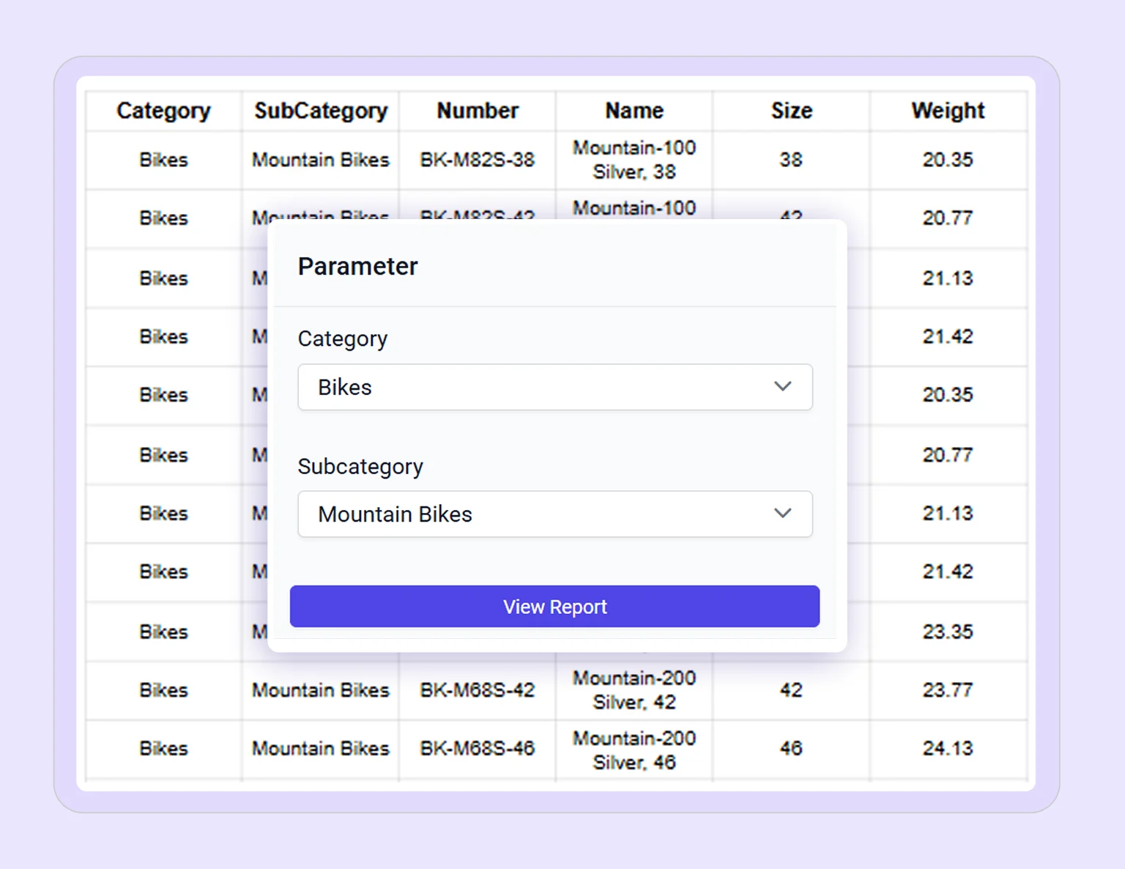Sort by the Category column header
1125x869 pixels.
coord(163,110)
